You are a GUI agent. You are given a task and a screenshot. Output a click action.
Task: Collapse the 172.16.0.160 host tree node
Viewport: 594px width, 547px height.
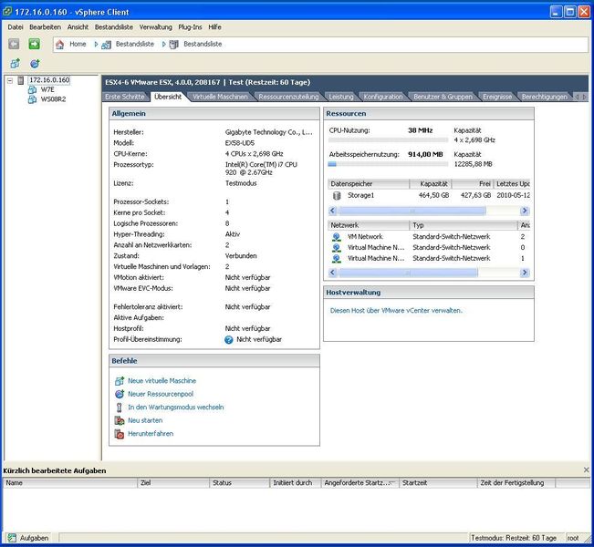[x=10, y=80]
